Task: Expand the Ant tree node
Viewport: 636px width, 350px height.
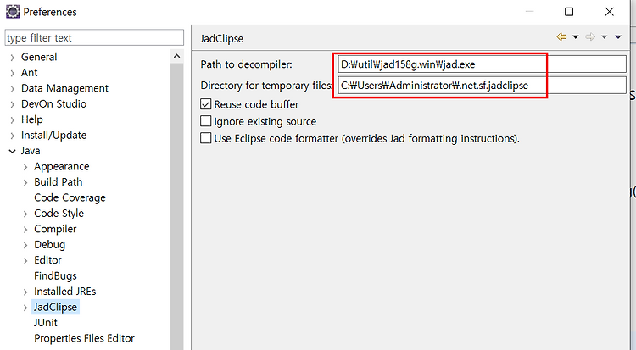Action: (x=12, y=73)
